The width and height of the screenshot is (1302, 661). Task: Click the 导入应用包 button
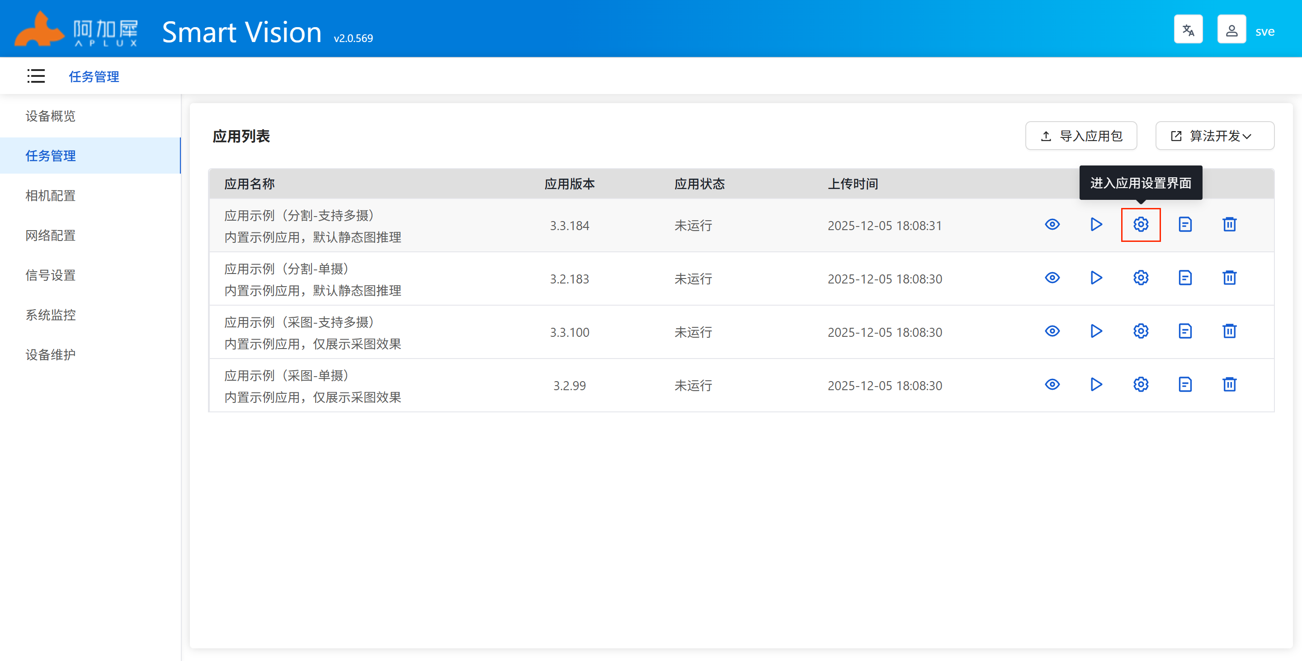coord(1080,136)
